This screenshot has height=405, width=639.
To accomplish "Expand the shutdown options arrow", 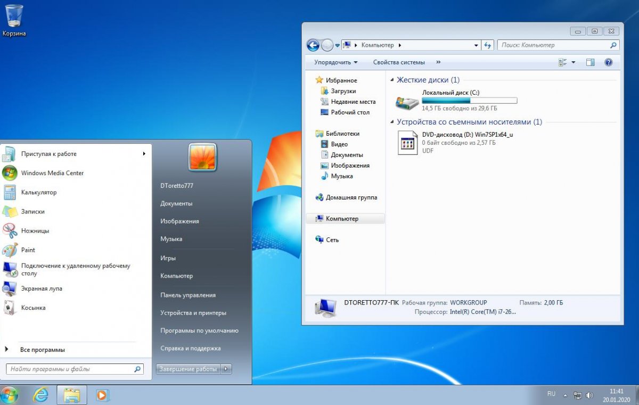I will click(226, 369).
